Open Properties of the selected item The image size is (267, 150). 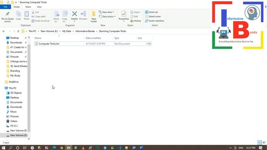(124, 16)
